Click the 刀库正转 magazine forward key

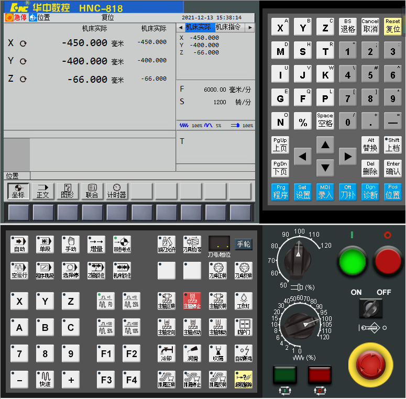(218, 270)
